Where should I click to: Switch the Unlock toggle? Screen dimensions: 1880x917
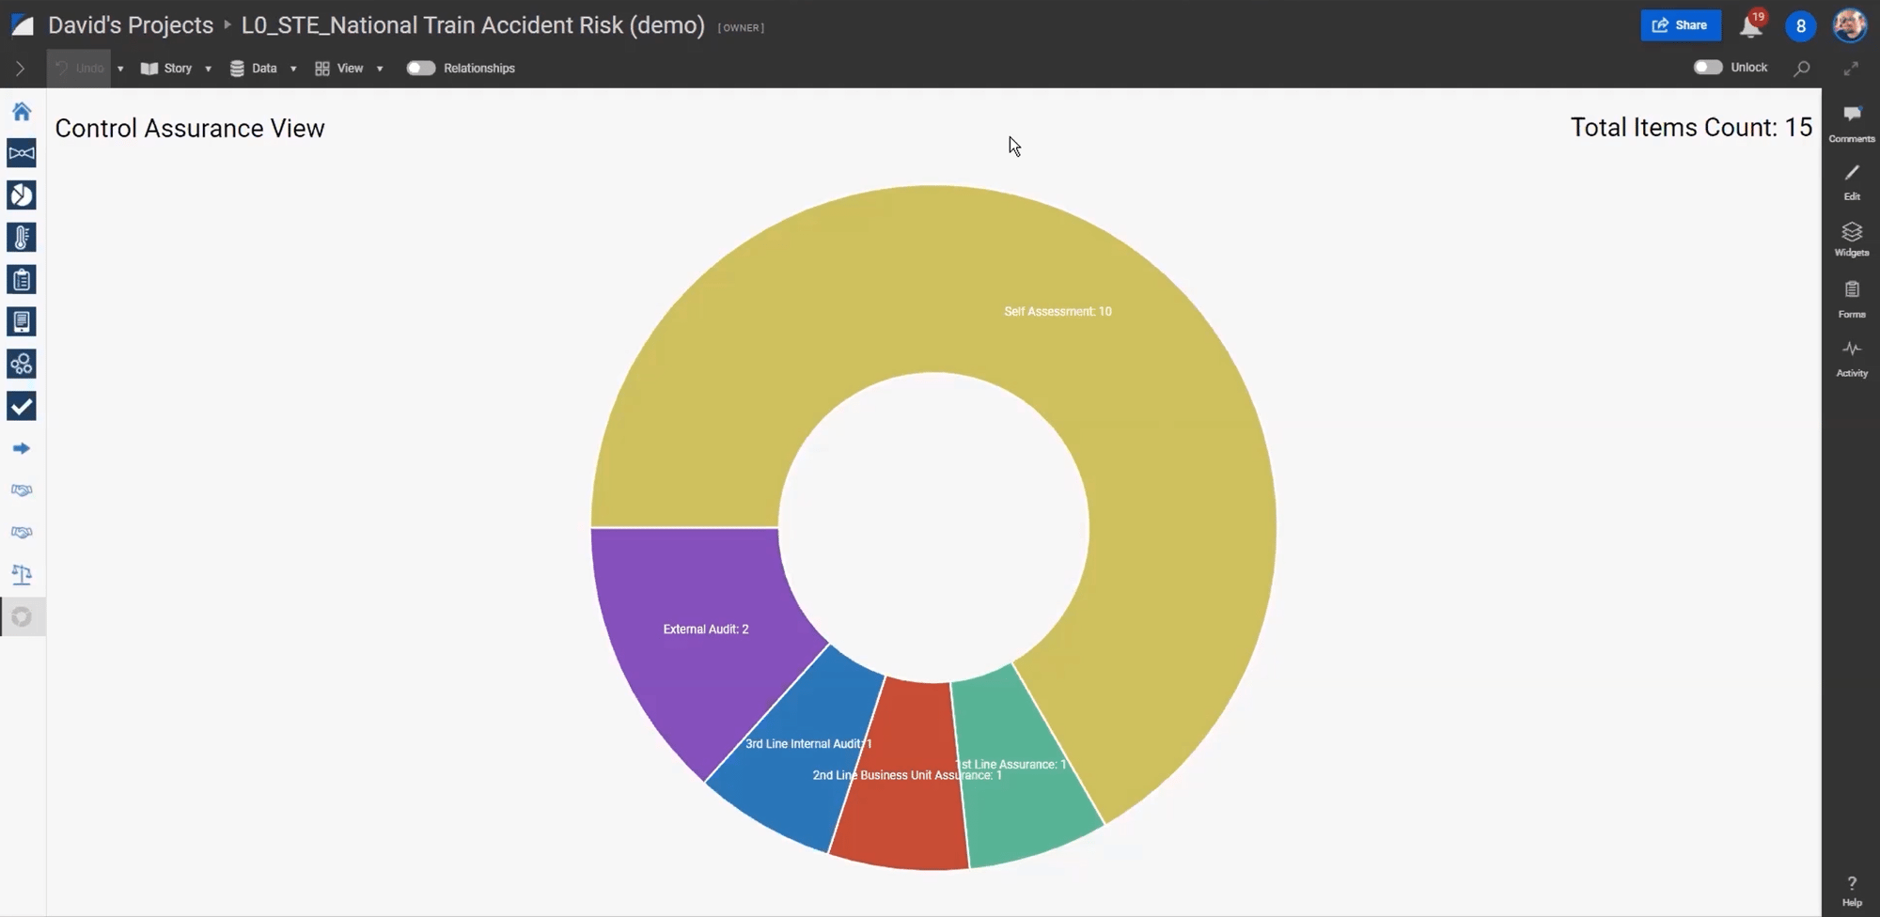click(1708, 67)
